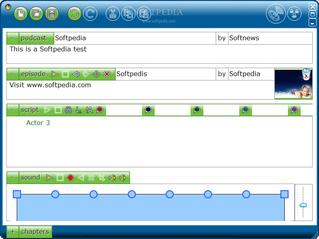Image resolution: width=319 pixels, height=239 pixels.
Task: Click the sound rewind triangle icon
Action: [x=81, y=178]
